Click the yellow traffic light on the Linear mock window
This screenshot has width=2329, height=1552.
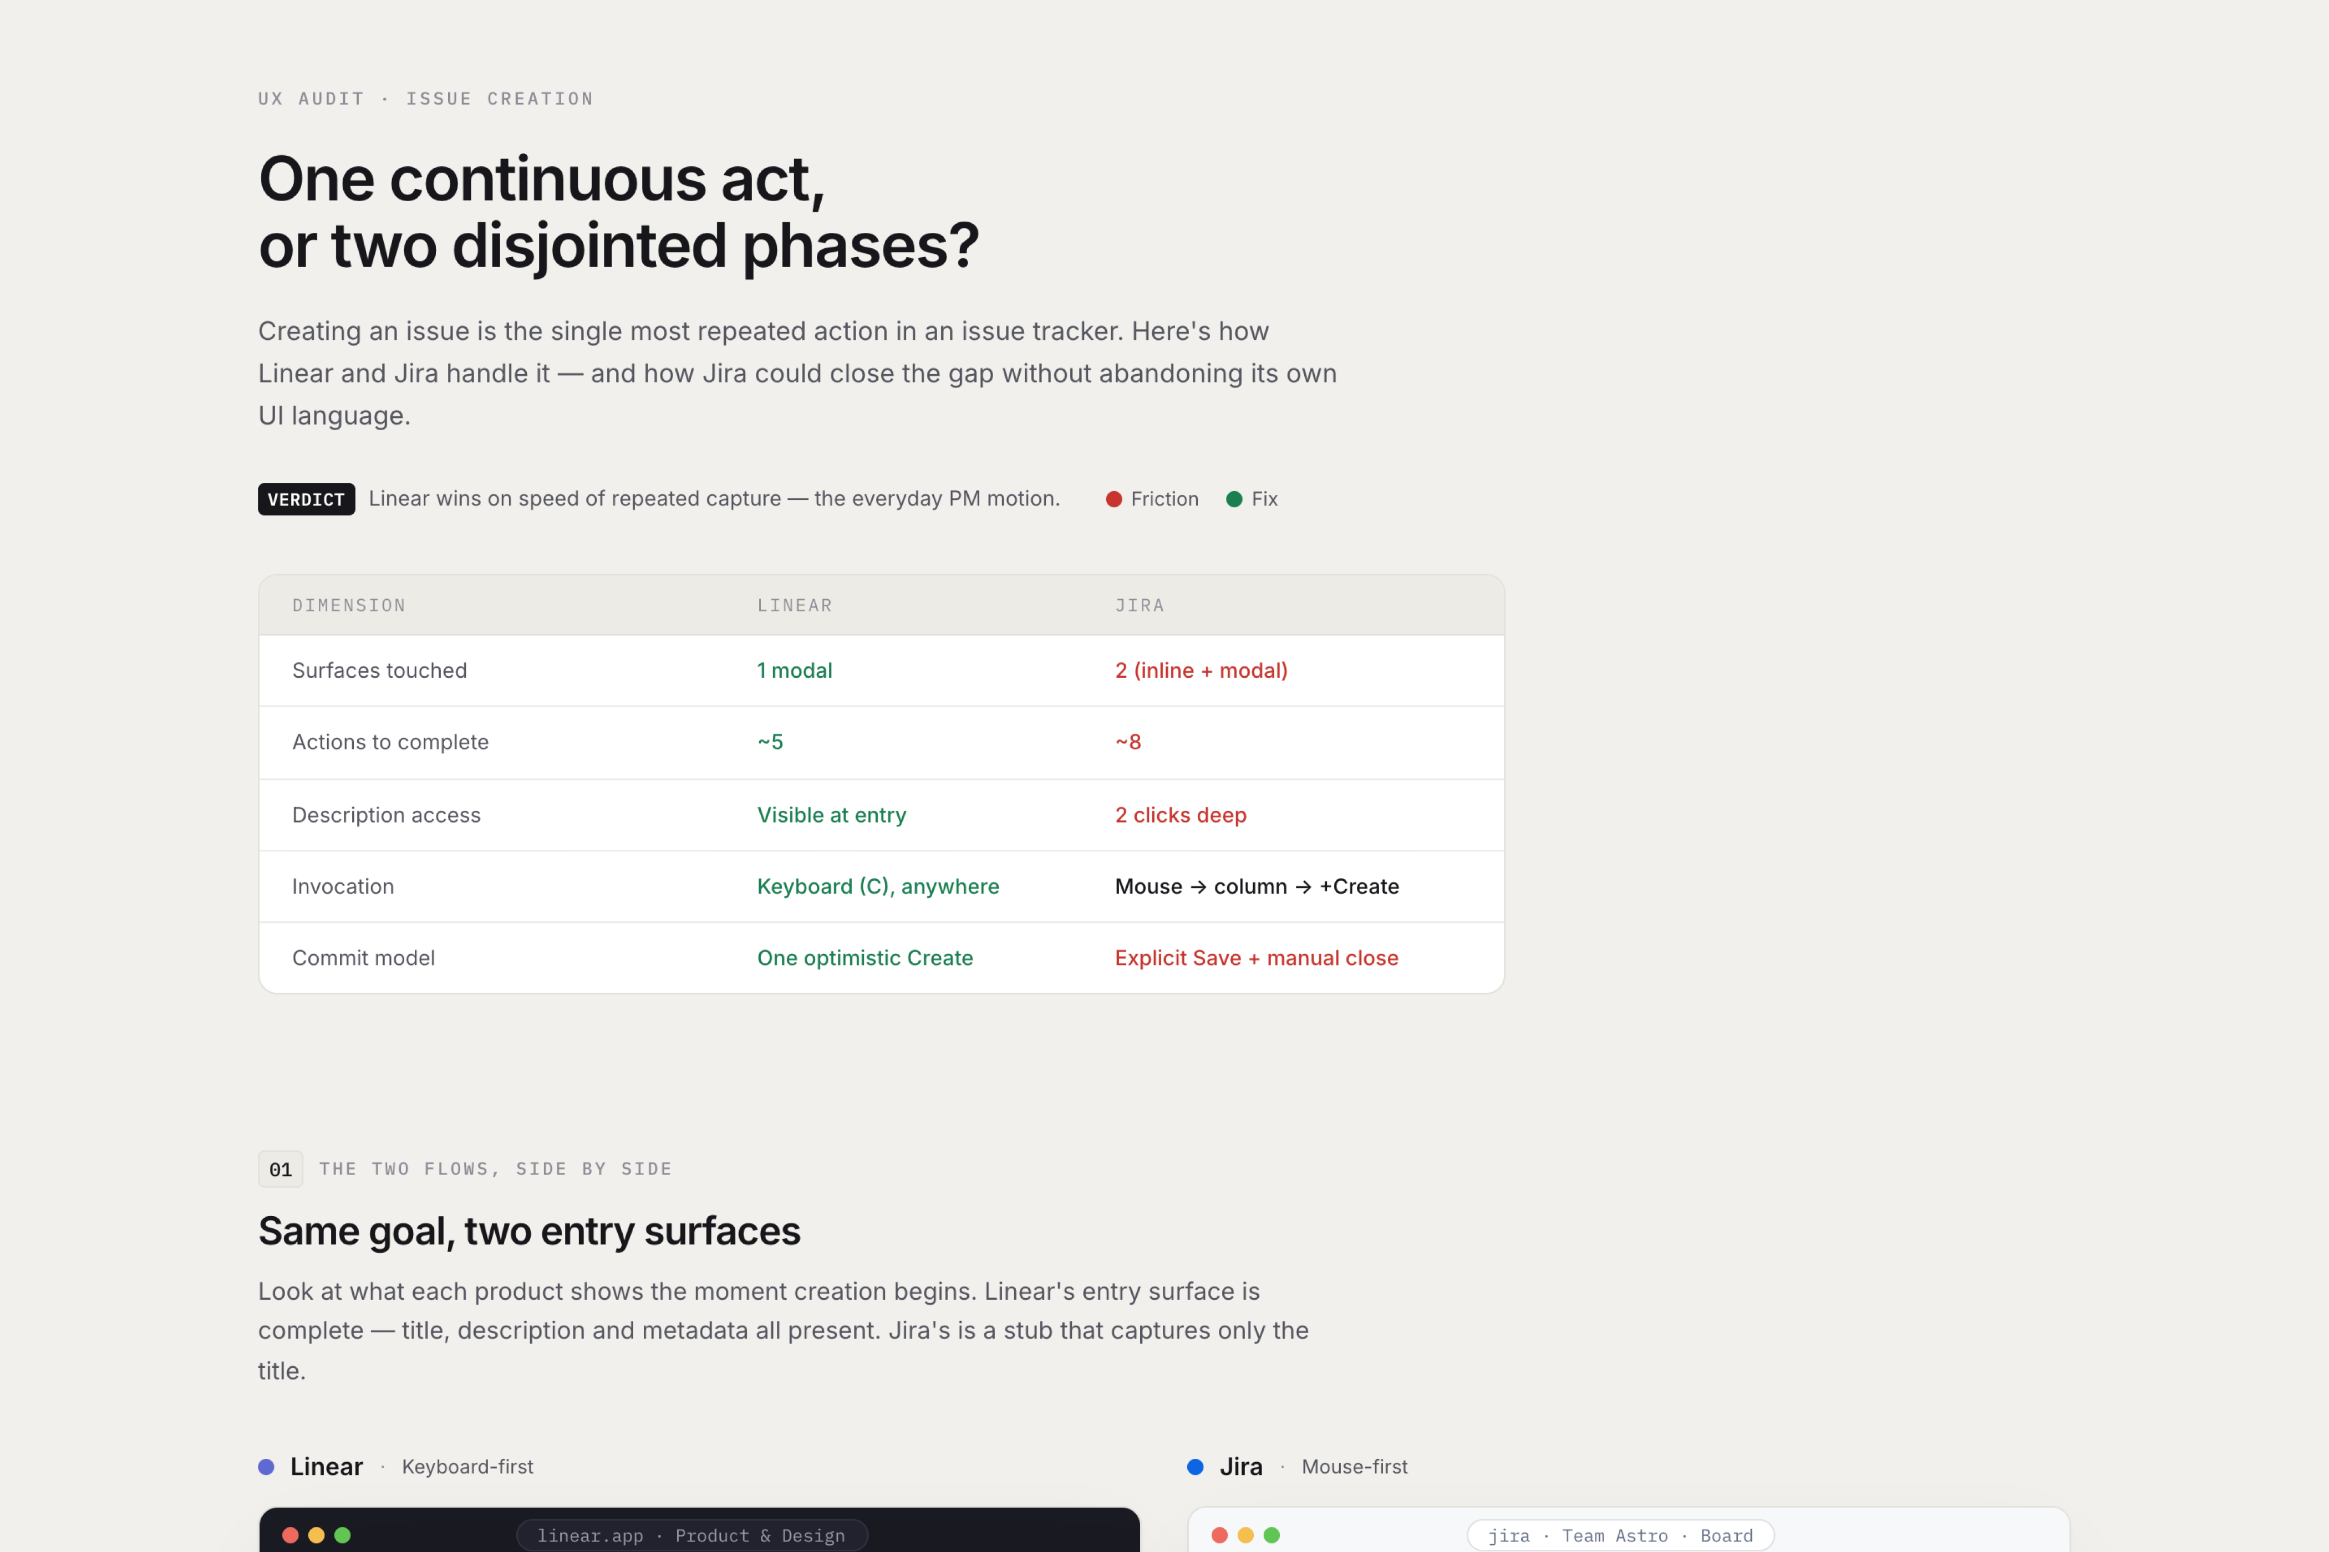[317, 1535]
